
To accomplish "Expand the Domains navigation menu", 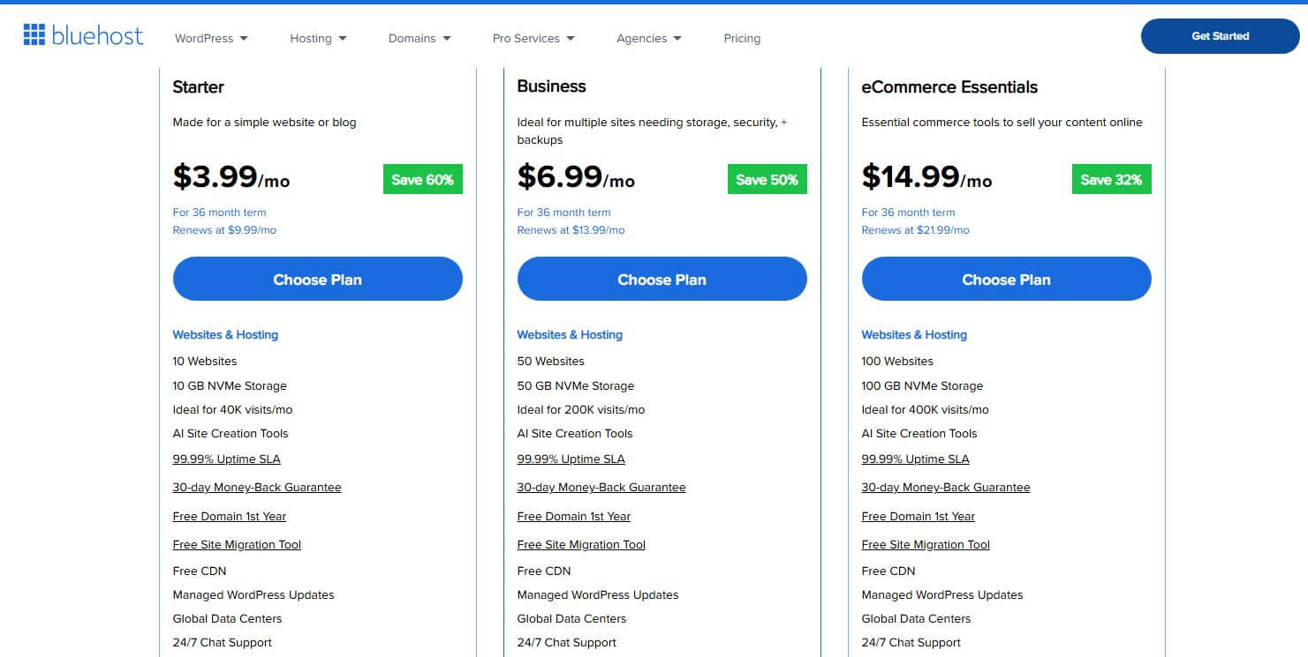I will [x=420, y=39].
